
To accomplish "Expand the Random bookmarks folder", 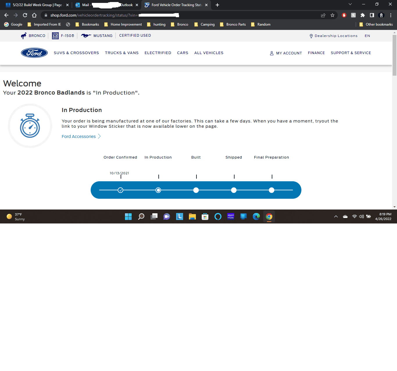I will pyautogui.click(x=261, y=24).
